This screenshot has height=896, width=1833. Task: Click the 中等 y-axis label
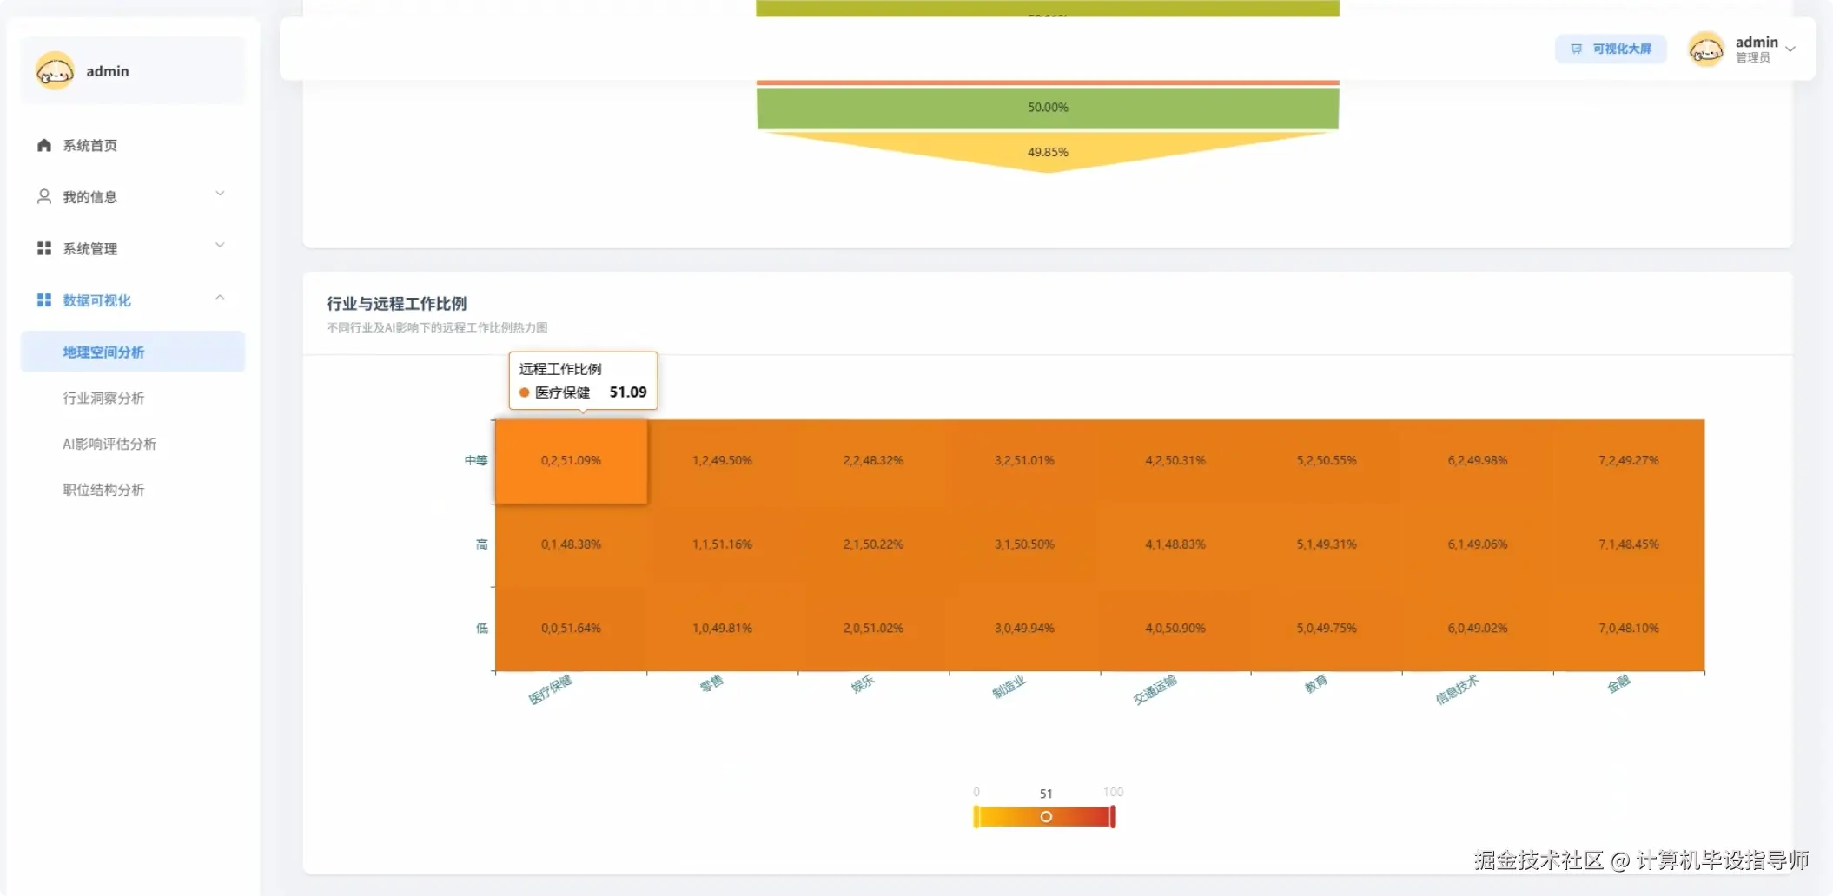tap(476, 460)
